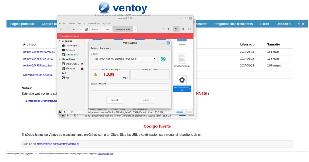Click the Status READY progress bar

point(130,88)
